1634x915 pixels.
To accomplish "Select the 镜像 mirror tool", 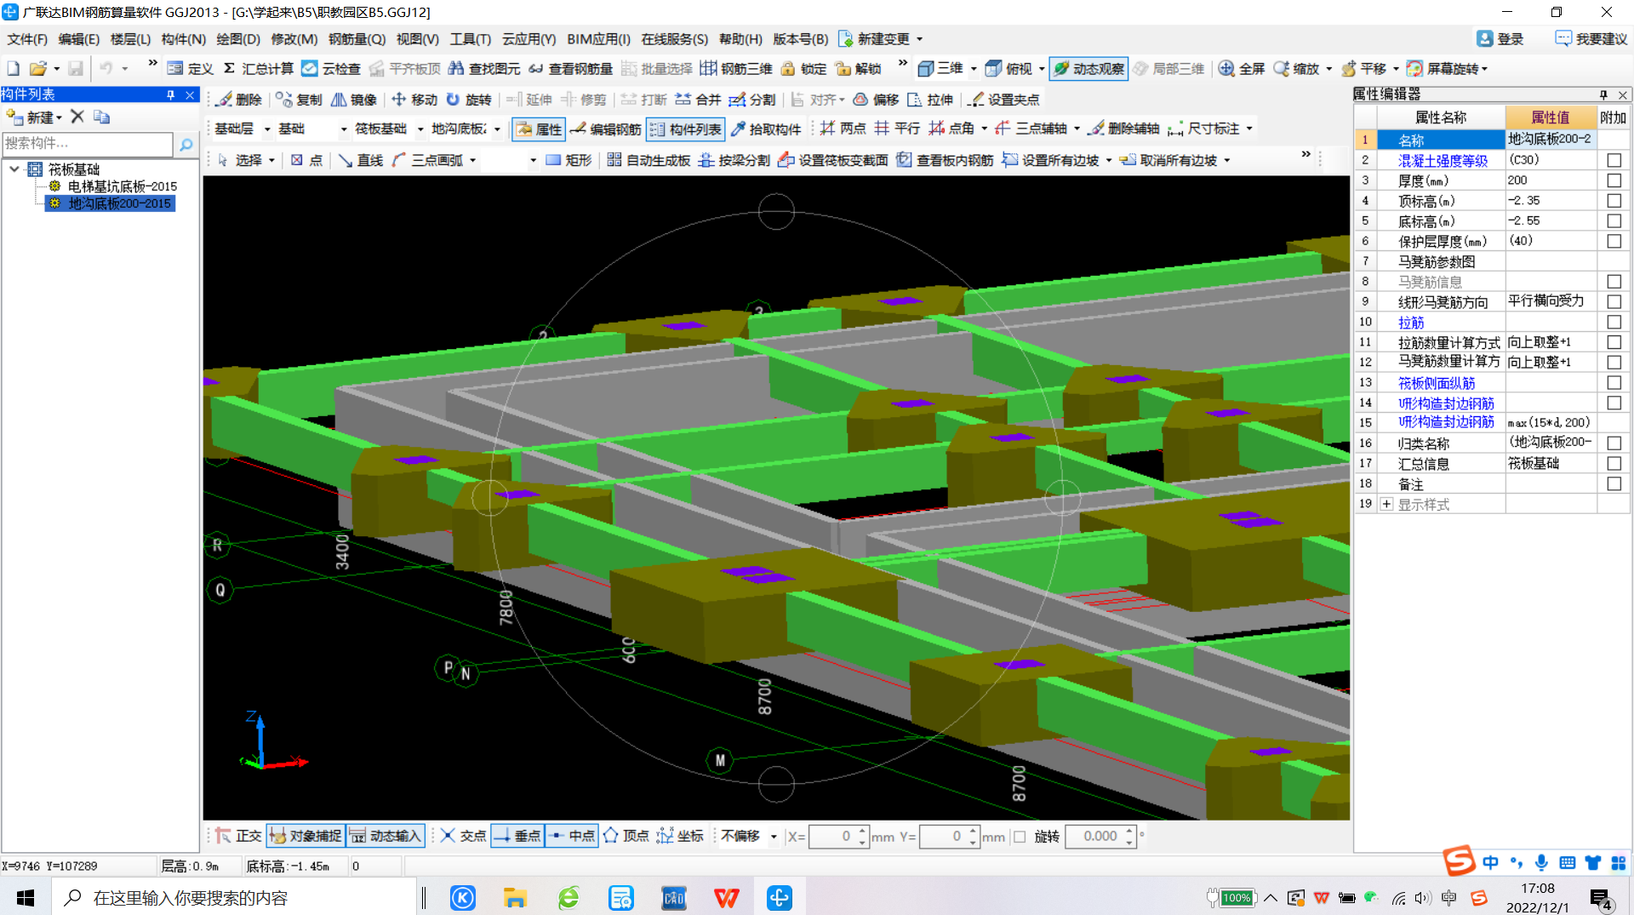I will click(x=354, y=100).
